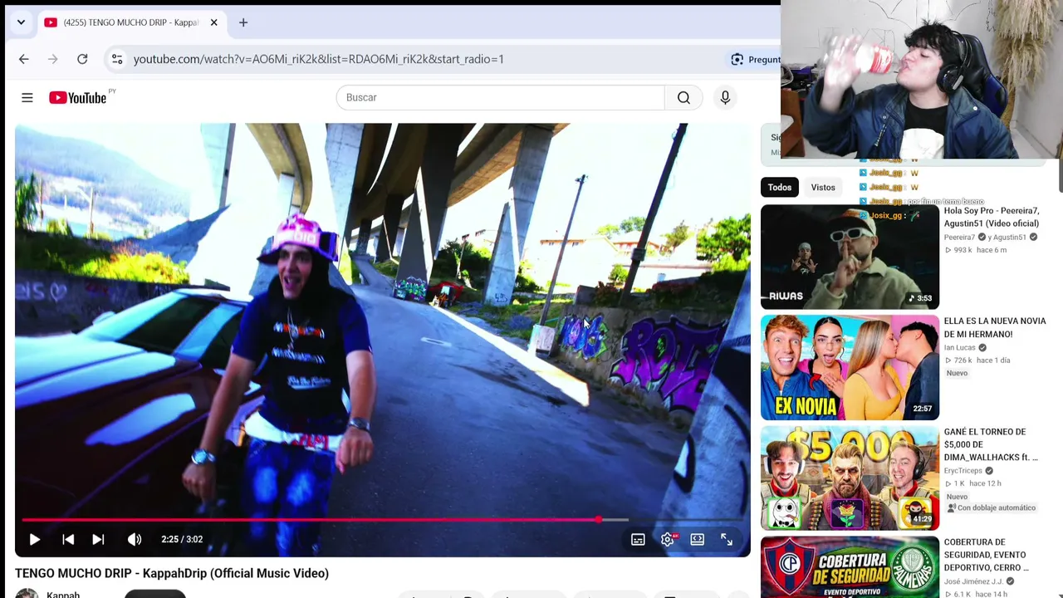This screenshot has width=1063, height=598.
Task: Skip to the next video
Action: [98, 540]
